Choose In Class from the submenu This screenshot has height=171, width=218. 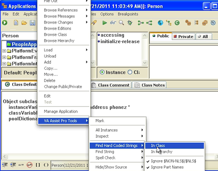click(x=174, y=145)
